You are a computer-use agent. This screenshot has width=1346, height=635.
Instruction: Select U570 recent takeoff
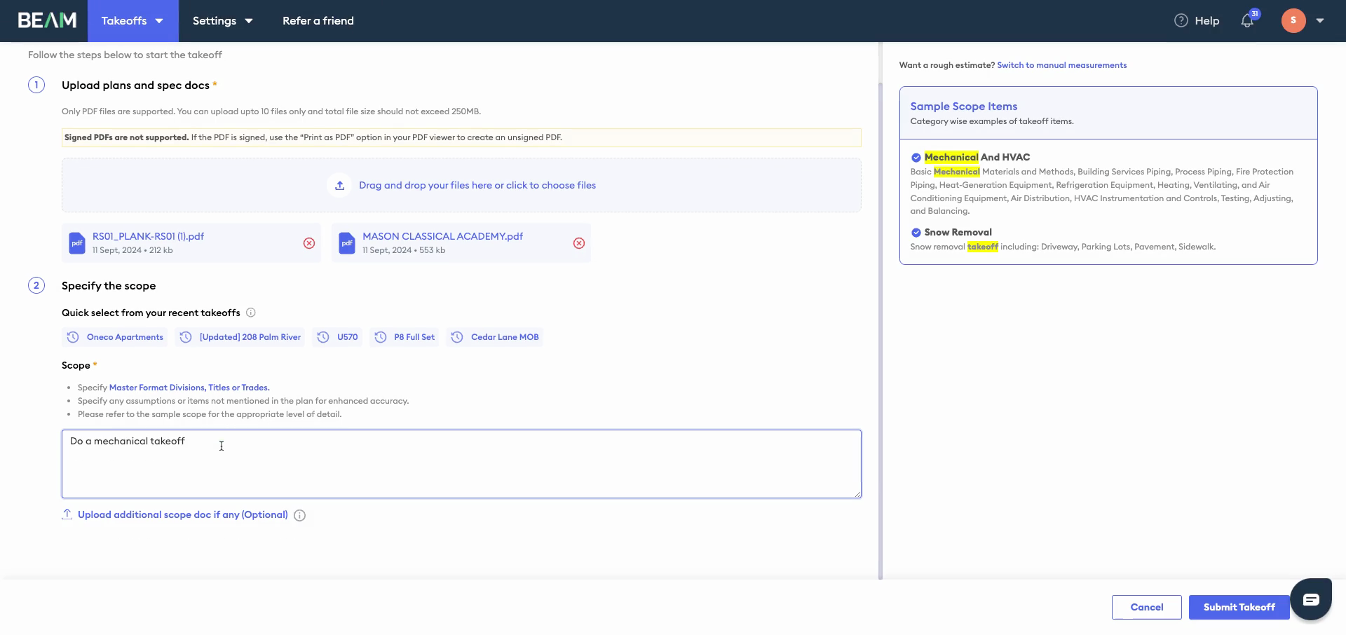tap(337, 337)
